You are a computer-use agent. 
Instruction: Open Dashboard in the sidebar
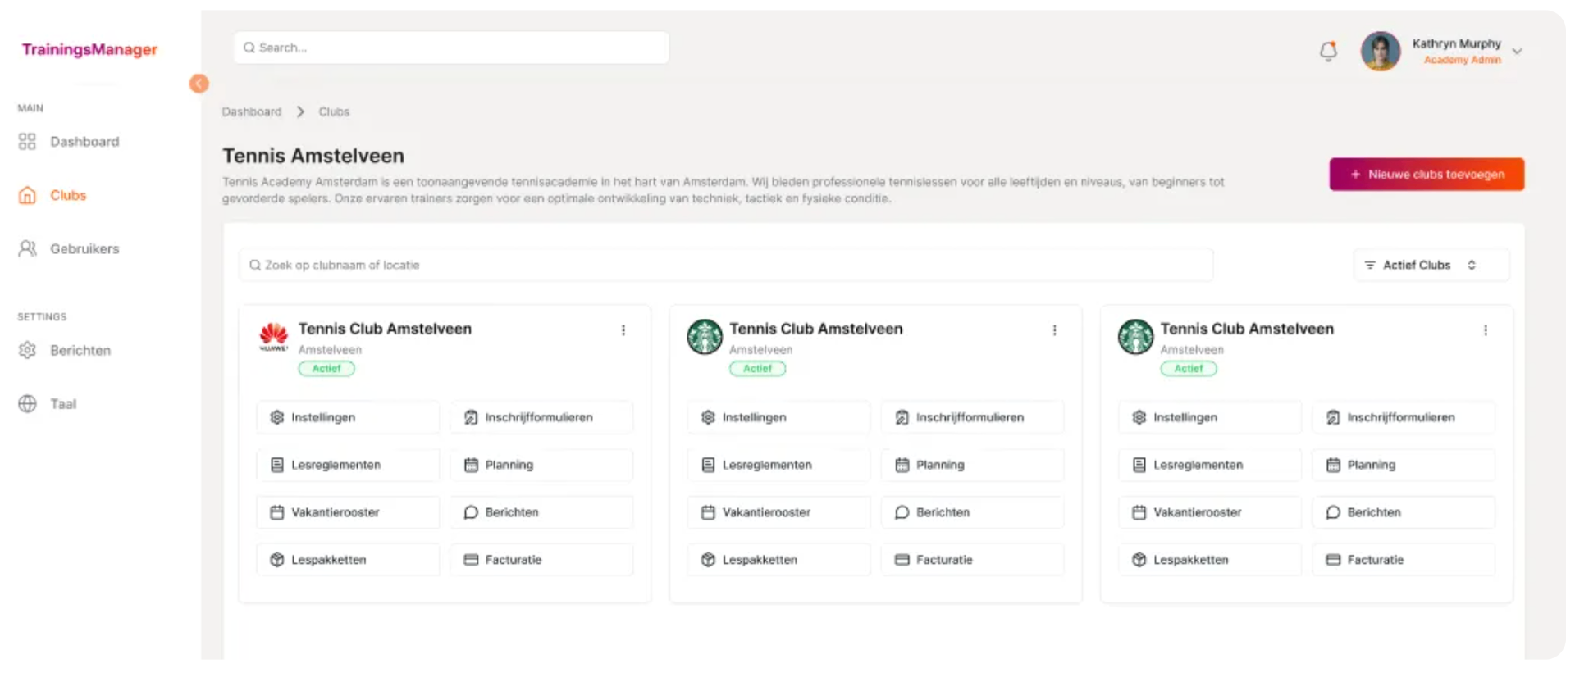pos(69,142)
